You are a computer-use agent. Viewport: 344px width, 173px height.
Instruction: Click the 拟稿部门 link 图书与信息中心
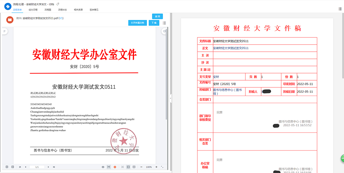pos(228,92)
